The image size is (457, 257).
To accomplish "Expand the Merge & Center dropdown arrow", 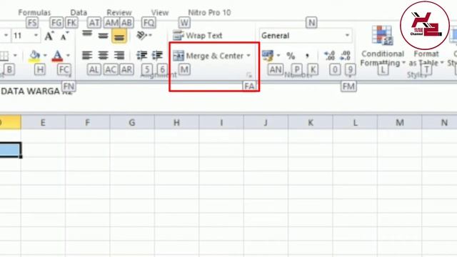I will click(x=248, y=56).
